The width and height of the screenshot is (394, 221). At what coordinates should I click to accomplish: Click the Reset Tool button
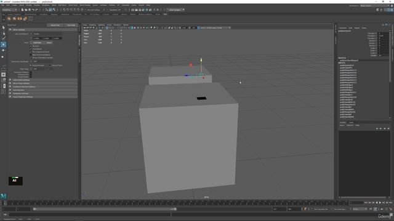(x=55, y=25)
